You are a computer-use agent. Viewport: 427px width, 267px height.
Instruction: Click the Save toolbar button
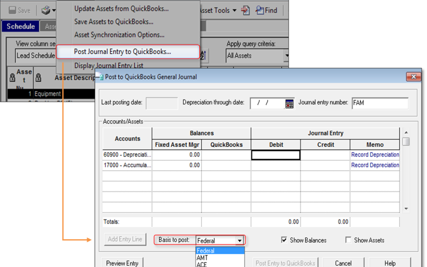click(19, 10)
